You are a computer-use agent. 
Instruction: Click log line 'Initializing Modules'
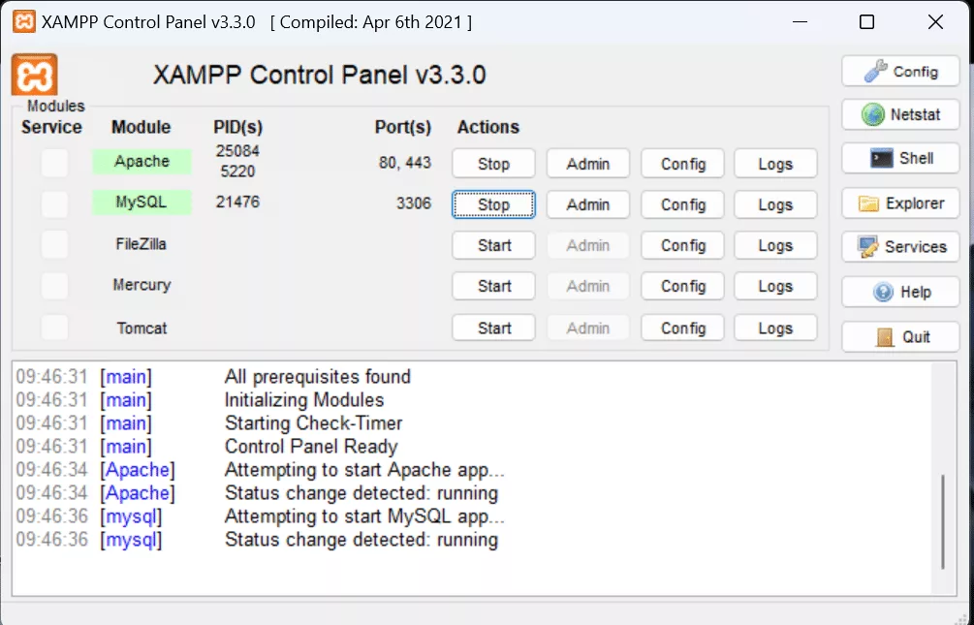pos(304,400)
